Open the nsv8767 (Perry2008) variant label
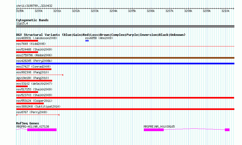242x145 pixels. point(32,112)
